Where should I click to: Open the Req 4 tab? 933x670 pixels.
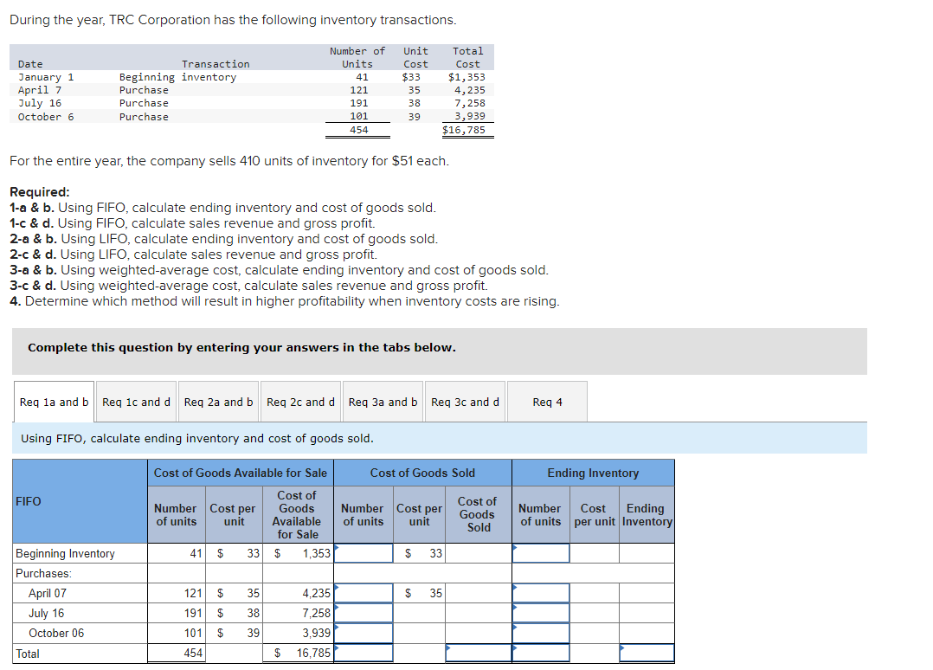547,403
